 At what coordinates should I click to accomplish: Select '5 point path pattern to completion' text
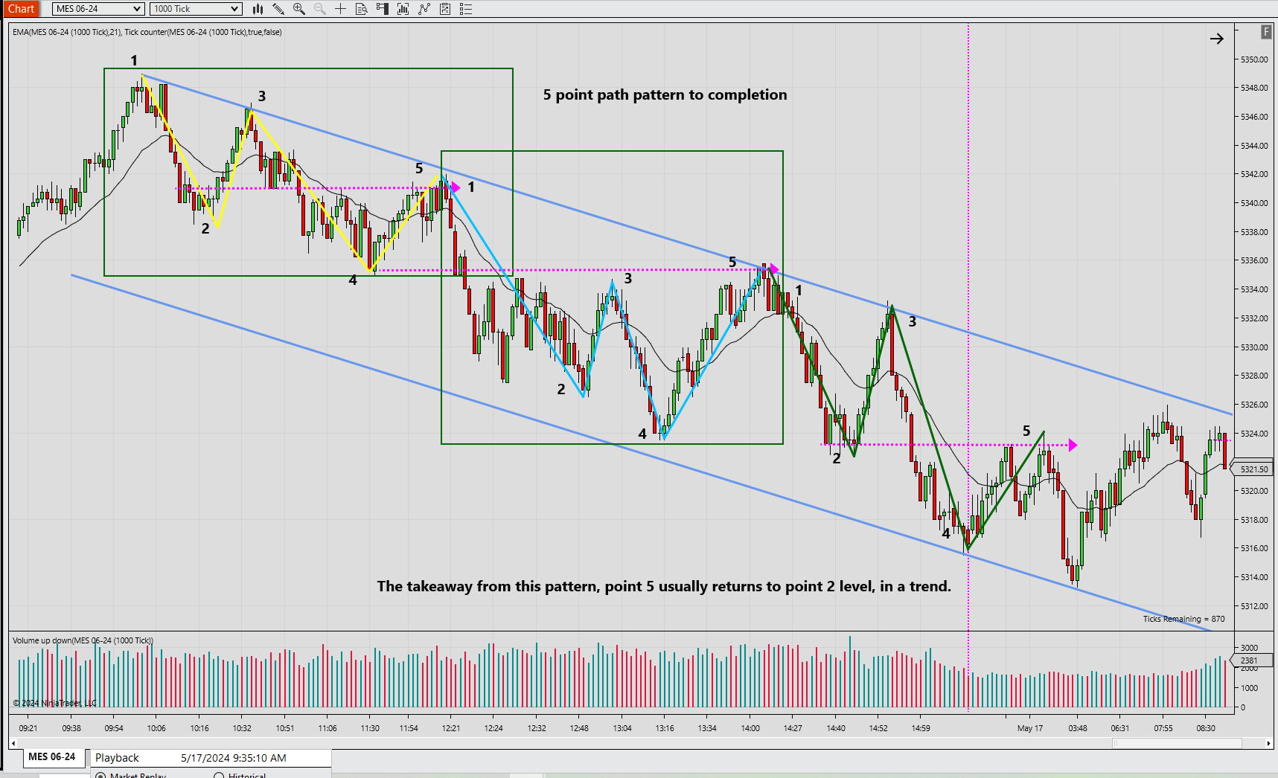(x=665, y=94)
